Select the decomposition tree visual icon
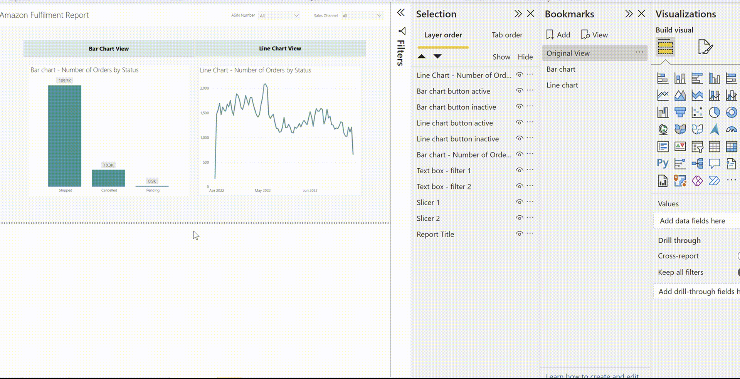The image size is (740, 379). 697,163
